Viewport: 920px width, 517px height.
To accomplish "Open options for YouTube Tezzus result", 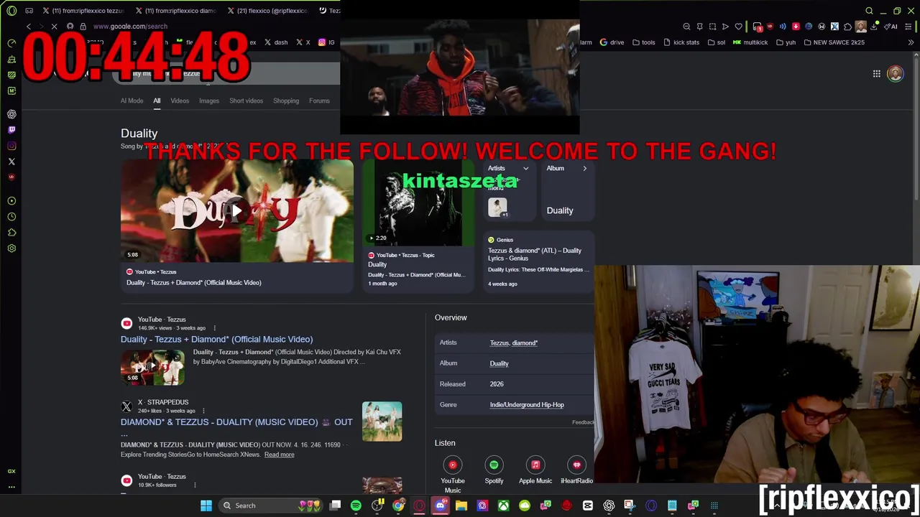I will (214, 328).
